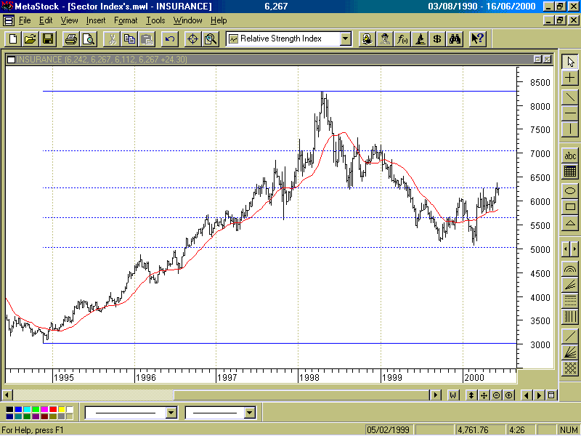Open the Relative Strength Index indicator dropdown arrow

click(346, 39)
